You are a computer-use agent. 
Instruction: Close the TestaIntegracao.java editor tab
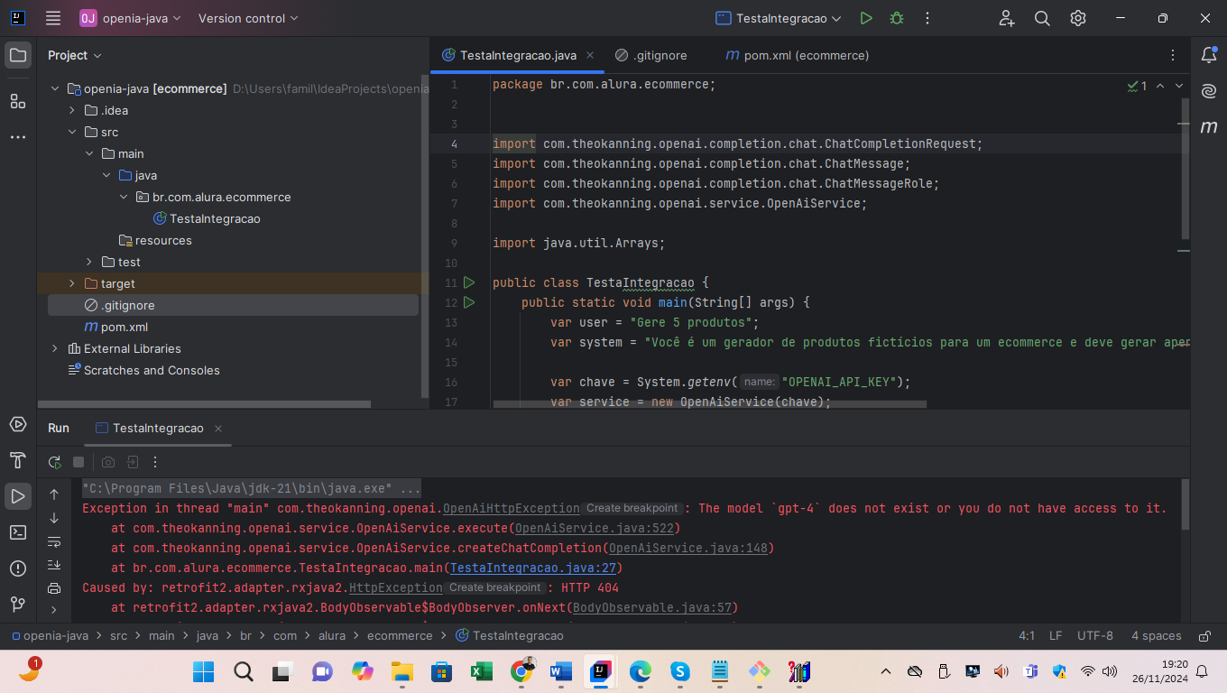[x=590, y=55]
